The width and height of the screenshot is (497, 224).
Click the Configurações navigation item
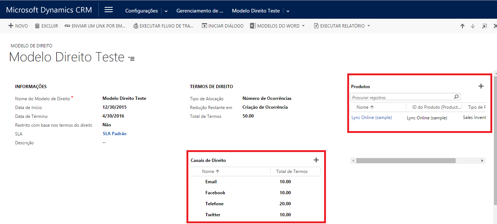coord(141,11)
